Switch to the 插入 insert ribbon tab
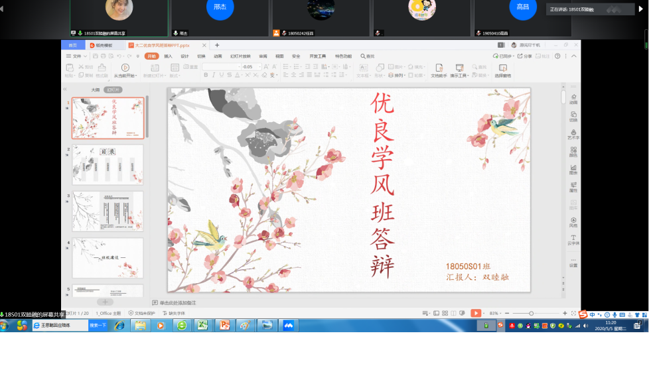 [168, 56]
